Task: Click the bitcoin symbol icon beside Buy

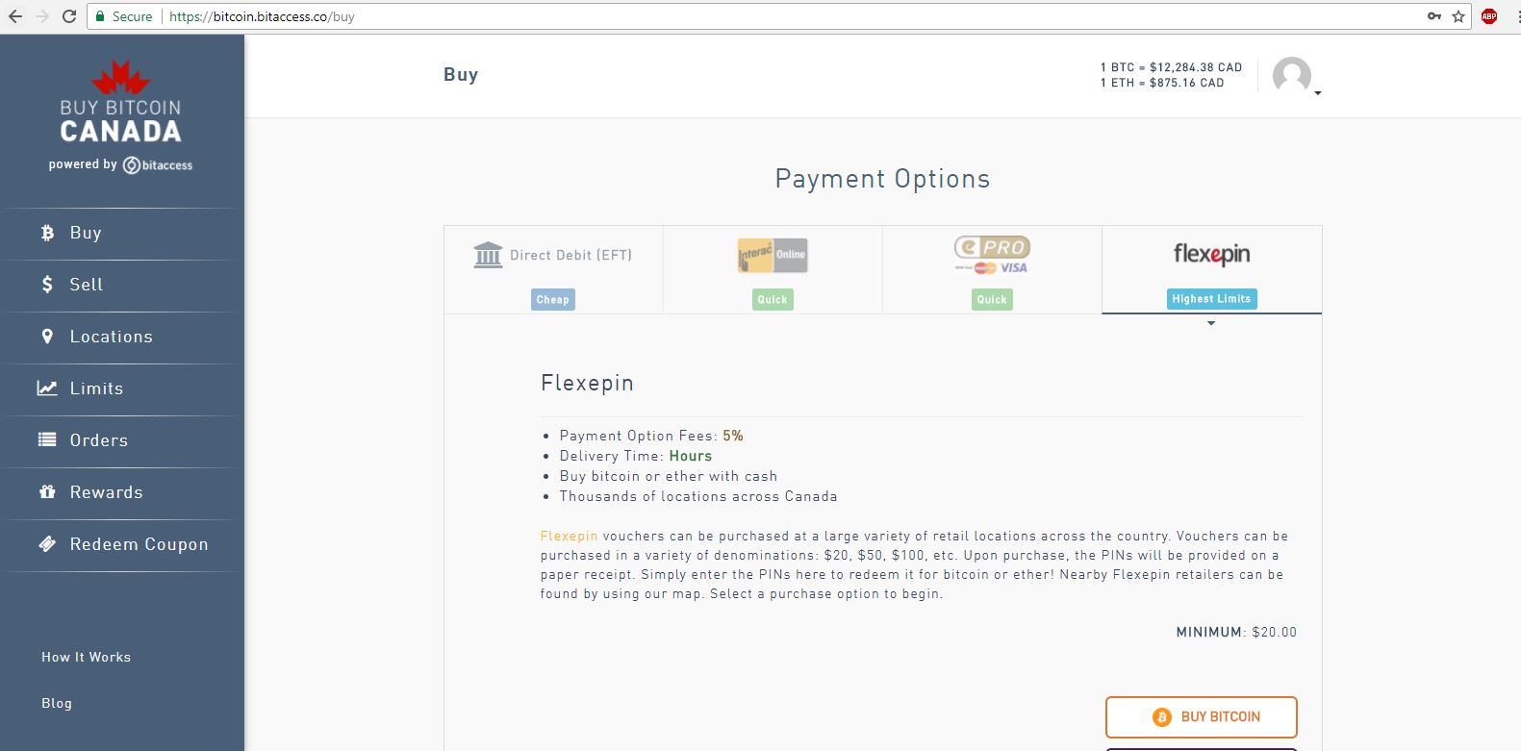Action: (47, 233)
